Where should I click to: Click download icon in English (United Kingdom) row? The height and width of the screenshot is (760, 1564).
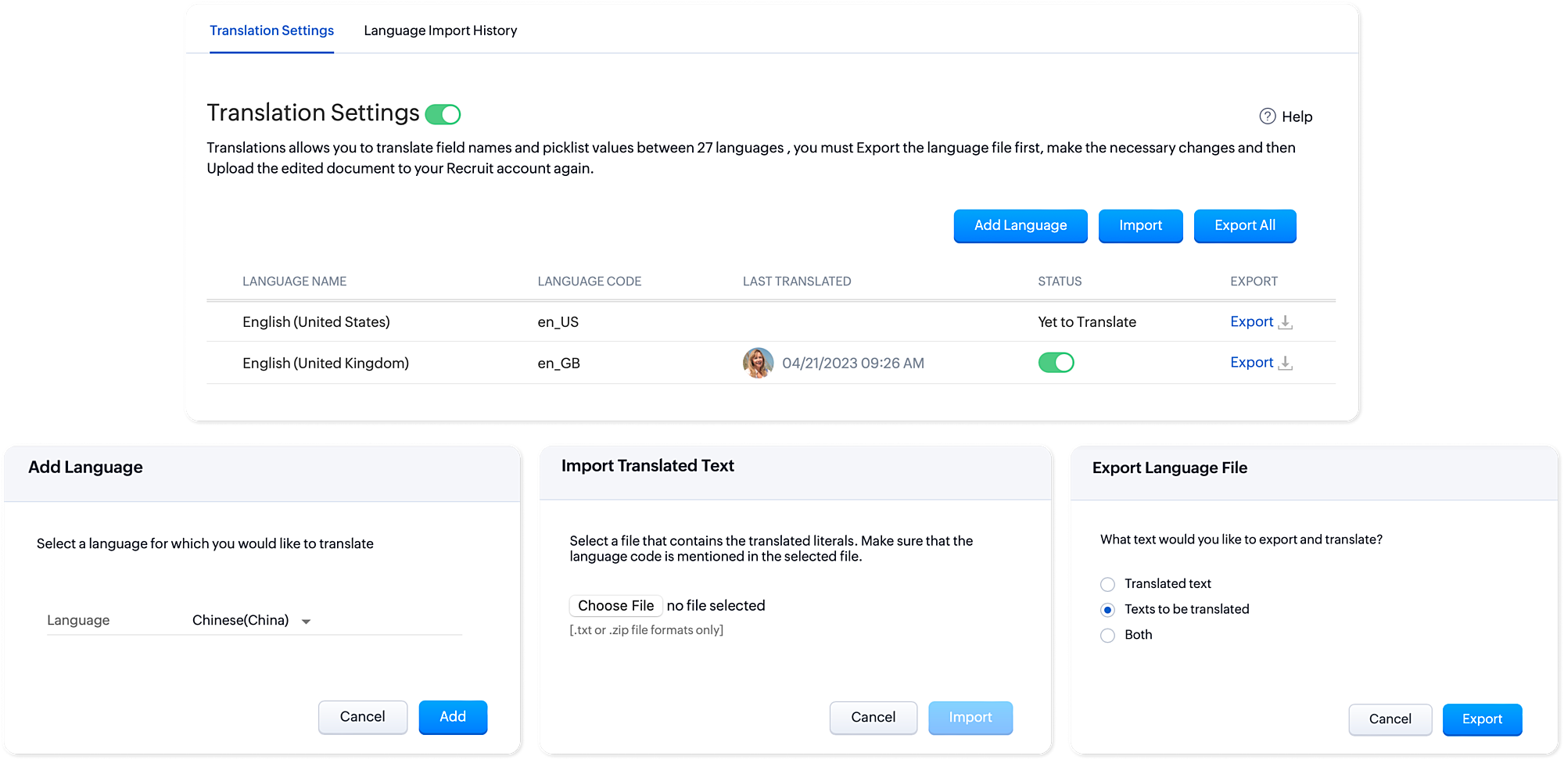click(x=1285, y=363)
